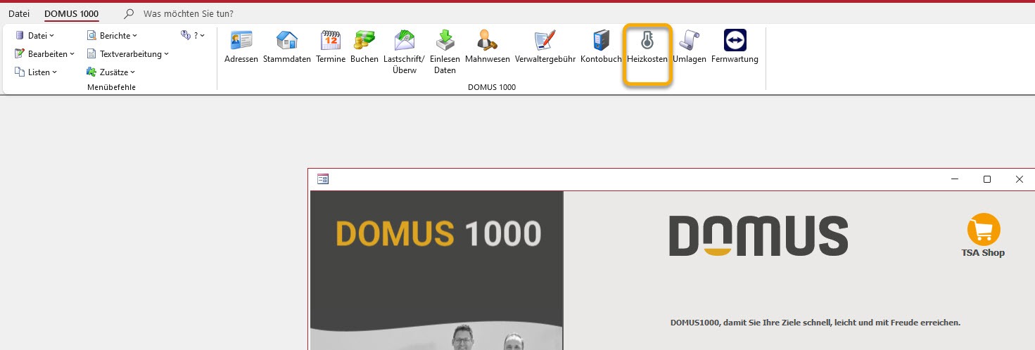Open the Listen dropdown menu
The height and width of the screenshot is (350, 1035).
pyautogui.click(x=36, y=72)
